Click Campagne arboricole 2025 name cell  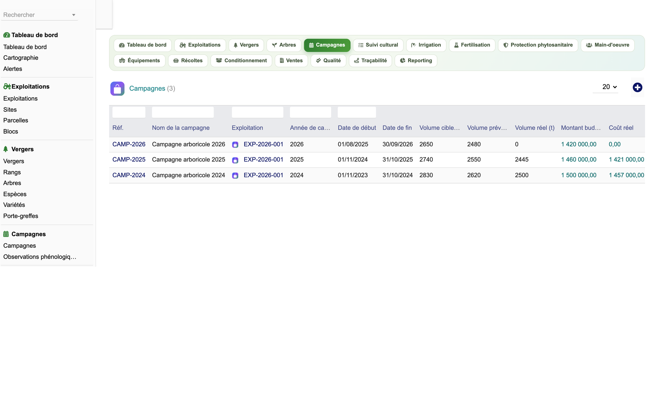pos(188,160)
